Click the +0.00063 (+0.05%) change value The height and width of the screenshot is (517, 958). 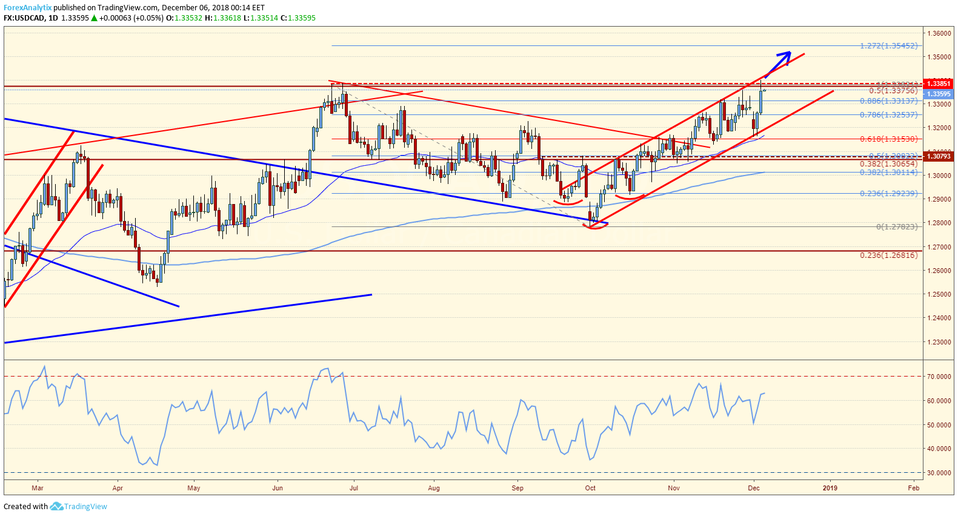tap(131, 18)
